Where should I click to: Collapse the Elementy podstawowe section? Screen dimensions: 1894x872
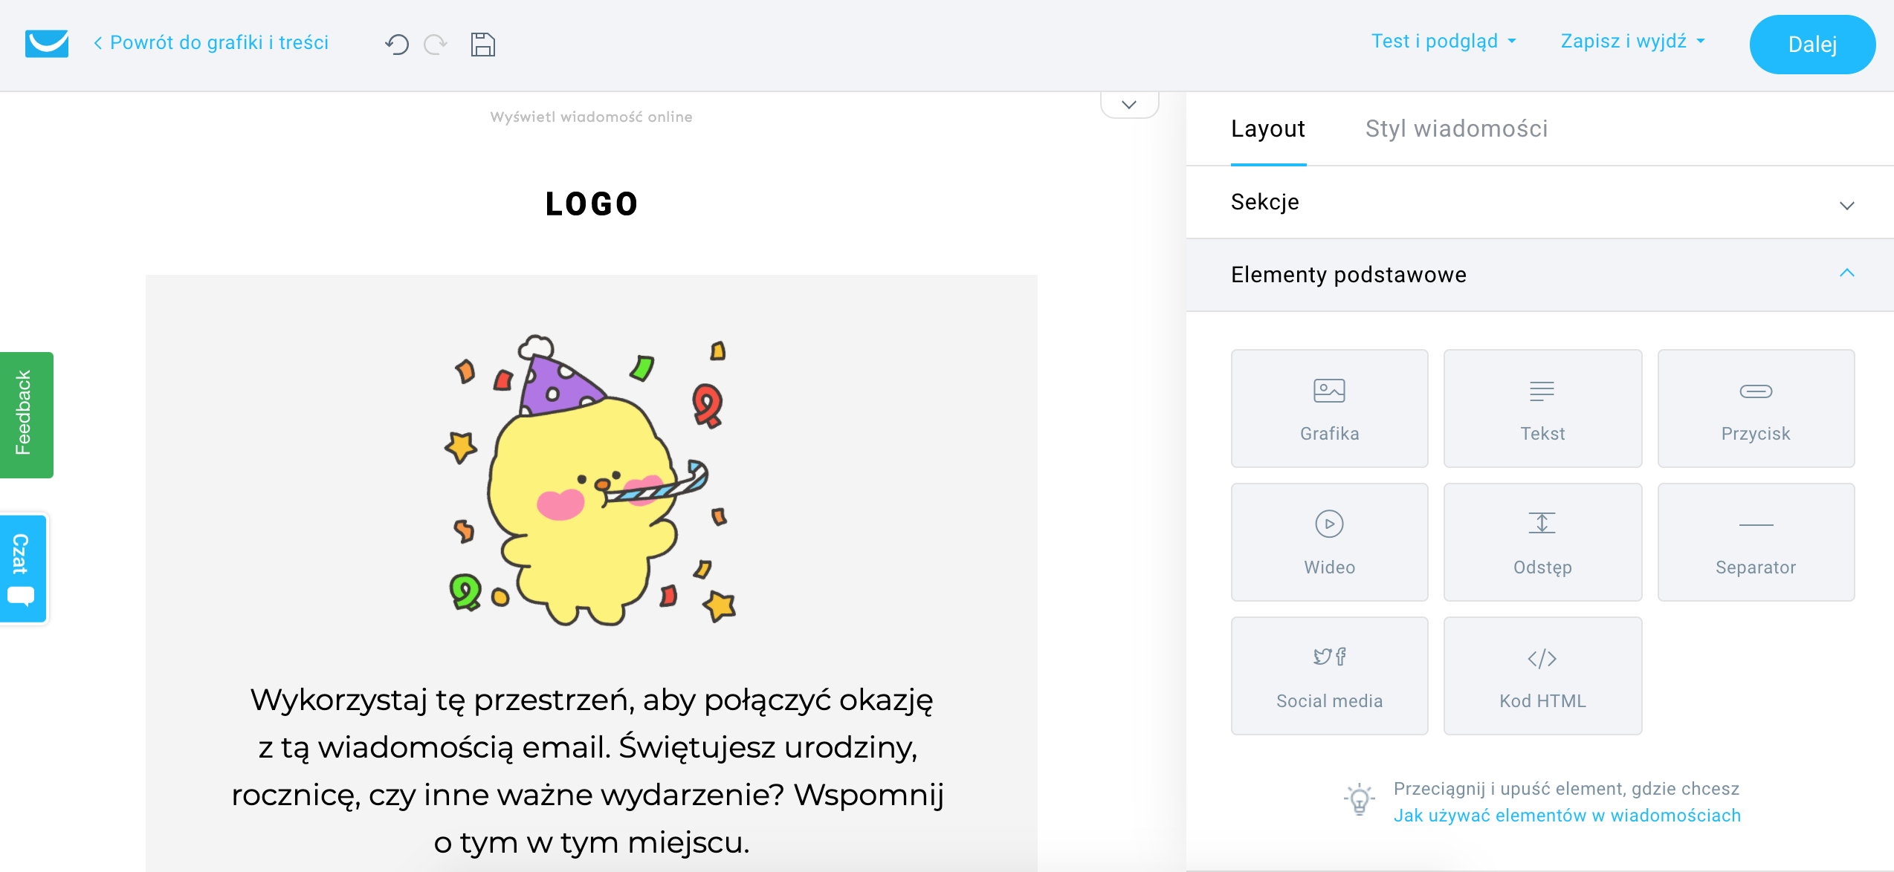(1846, 274)
